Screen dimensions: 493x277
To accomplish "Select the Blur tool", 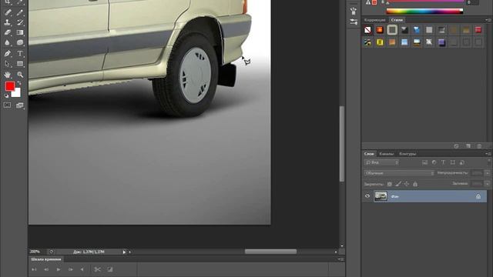I will coord(8,42).
